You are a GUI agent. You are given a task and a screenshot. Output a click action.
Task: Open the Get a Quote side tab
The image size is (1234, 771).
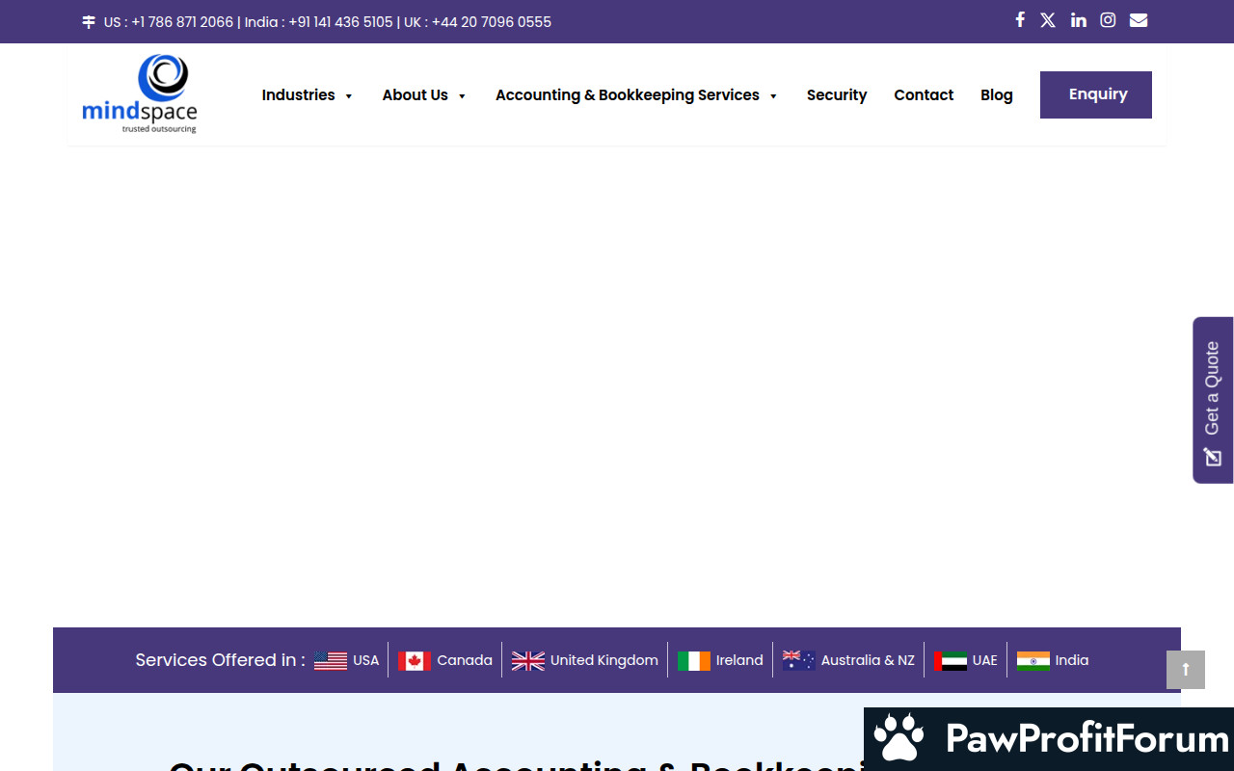pyautogui.click(x=1213, y=400)
